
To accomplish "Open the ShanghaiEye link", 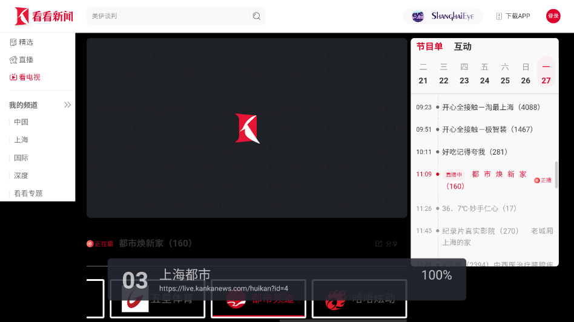I will tap(443, 16).
